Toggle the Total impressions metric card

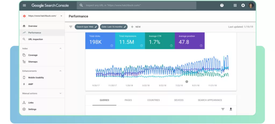coord(130,41)
